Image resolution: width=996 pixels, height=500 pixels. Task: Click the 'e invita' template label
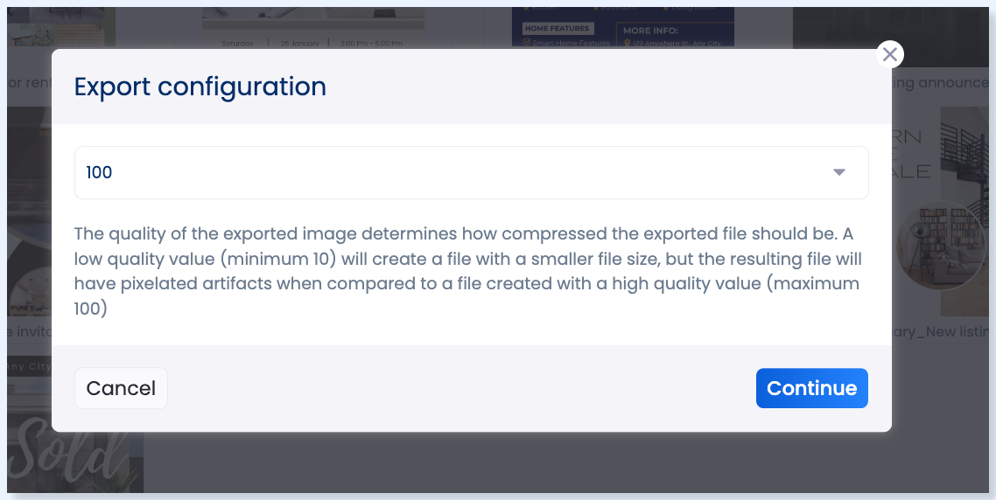(26, 331)
